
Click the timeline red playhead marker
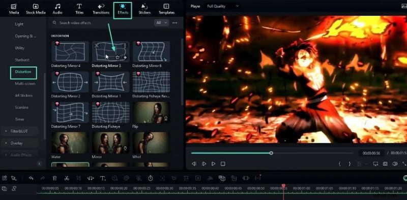coord(283,186)
